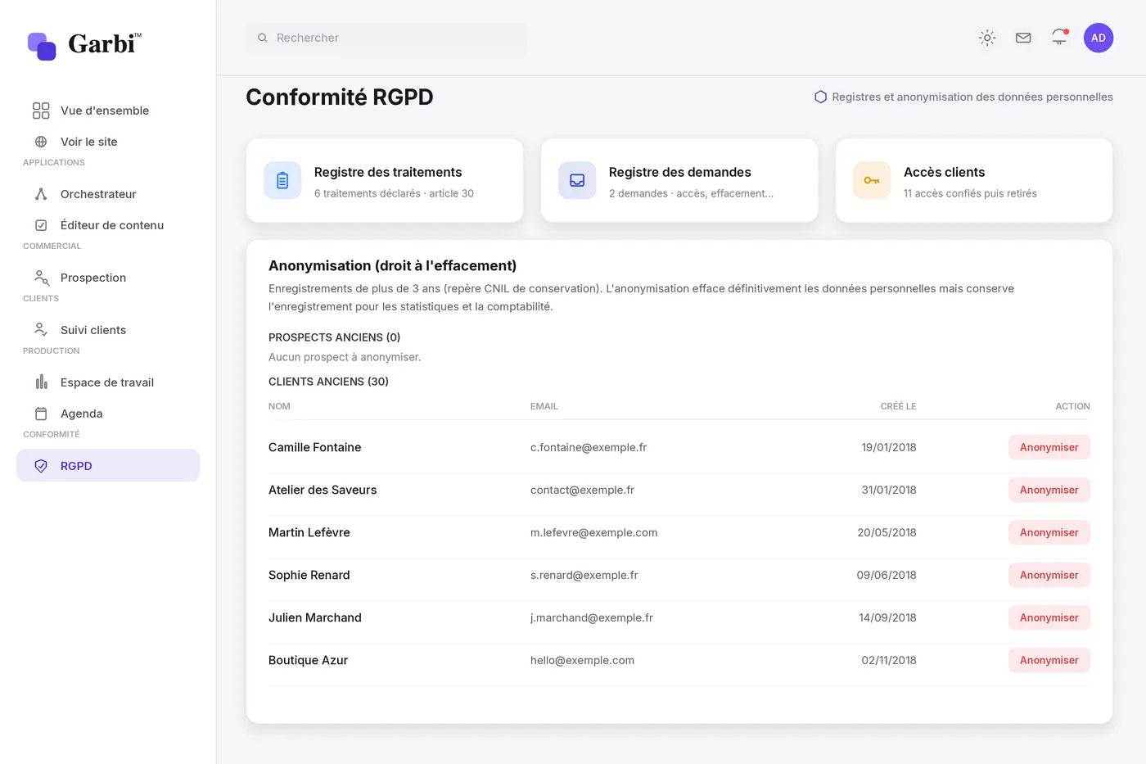
Task: Click Anonymiser on Sophie Renard row
Action: pos(1049,575)
